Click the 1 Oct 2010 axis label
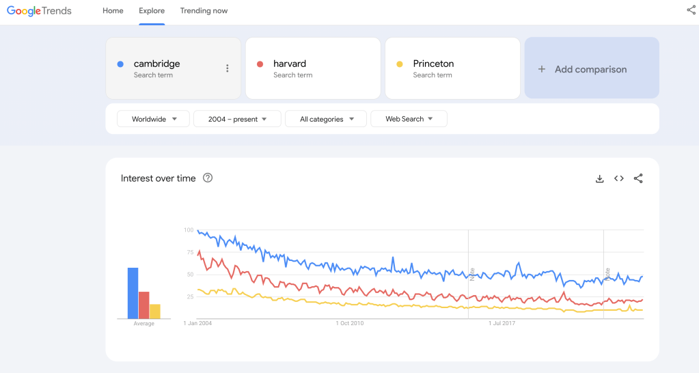The width and height of the screenshot is (699, 373). point(350,323)
